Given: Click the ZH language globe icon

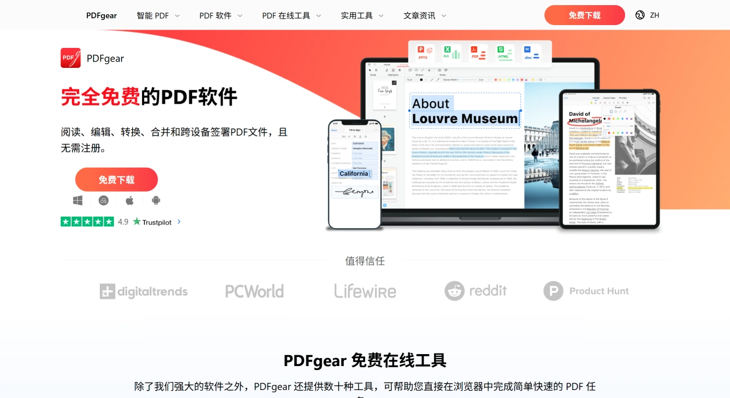Looking at the screenshot, I should [x=639, y=15].
